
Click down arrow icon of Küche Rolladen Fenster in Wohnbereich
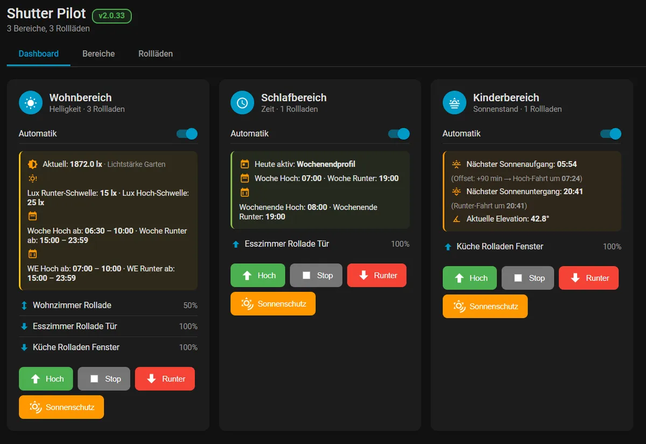24,348
